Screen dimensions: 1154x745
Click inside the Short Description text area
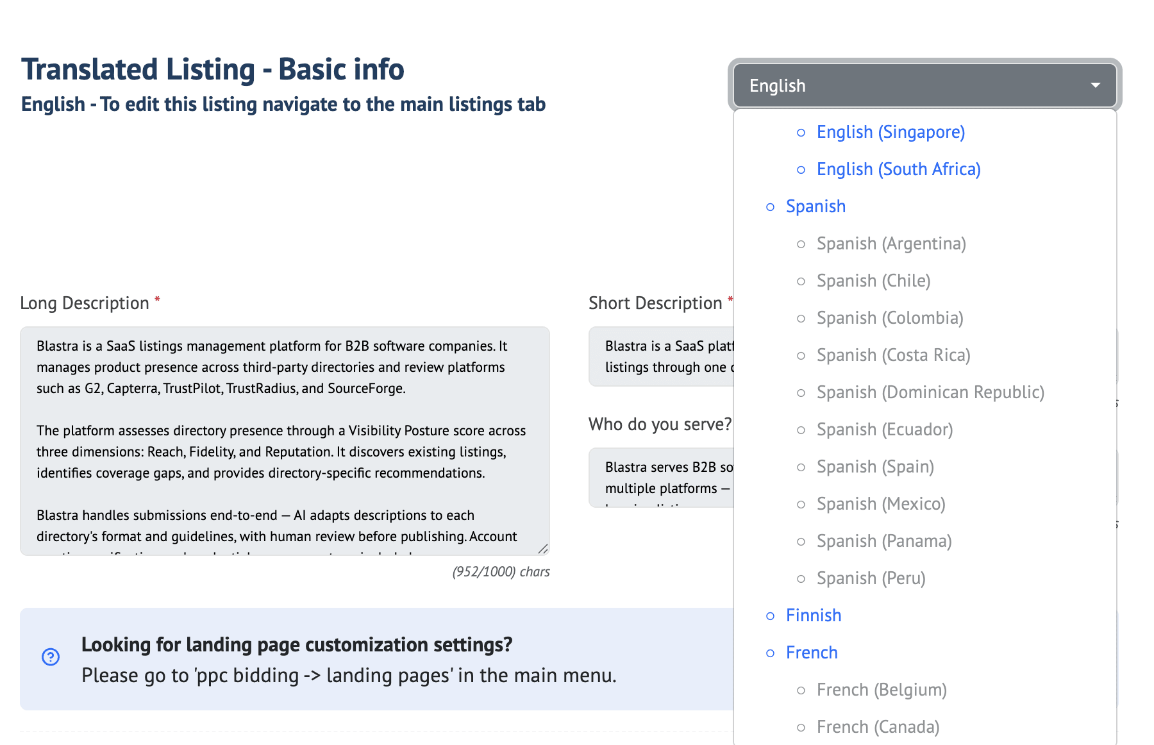660,356
